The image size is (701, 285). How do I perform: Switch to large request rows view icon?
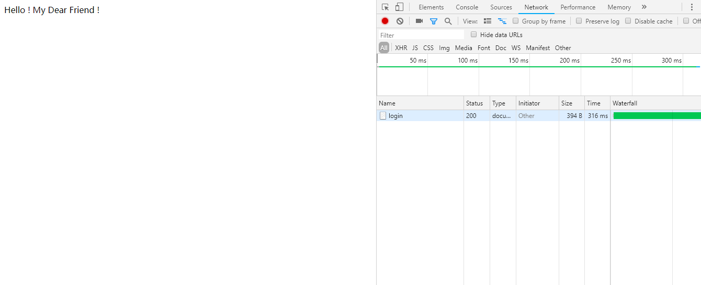(x=488, y=21)
